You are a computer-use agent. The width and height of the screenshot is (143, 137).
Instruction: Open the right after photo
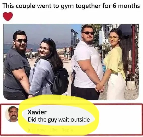105,62
